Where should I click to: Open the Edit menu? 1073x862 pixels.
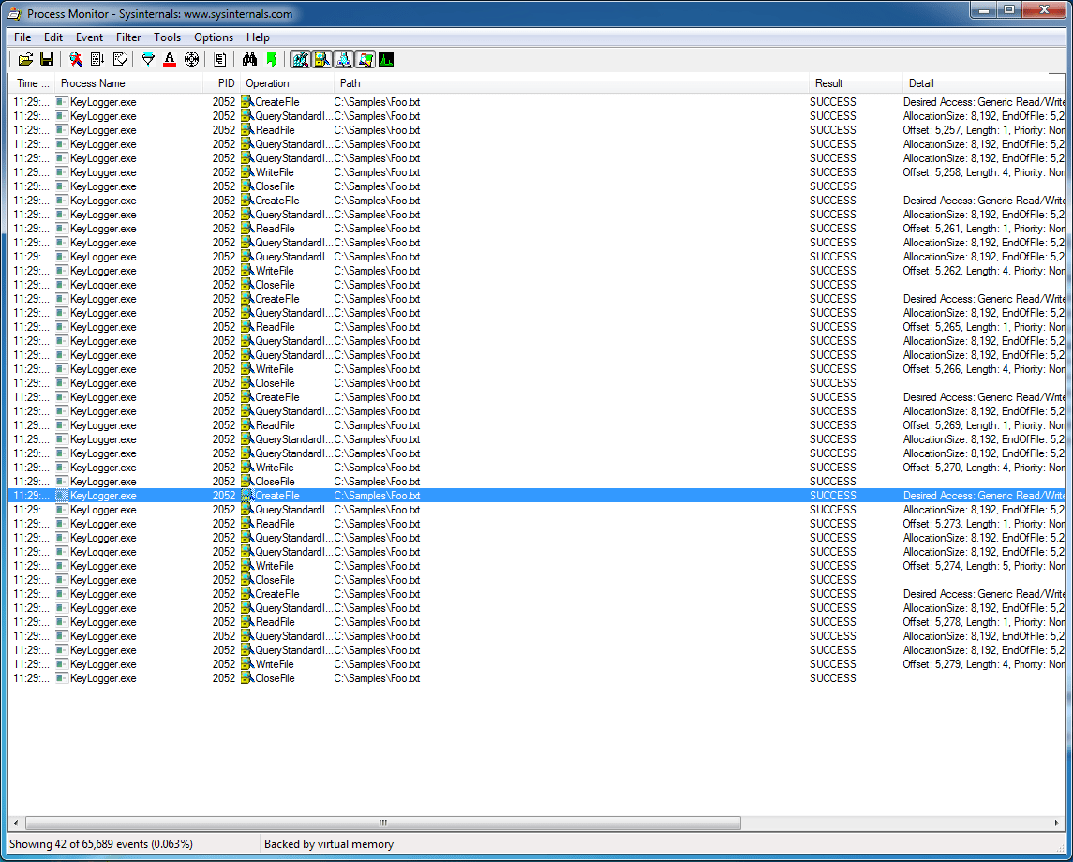pos(53,37)
